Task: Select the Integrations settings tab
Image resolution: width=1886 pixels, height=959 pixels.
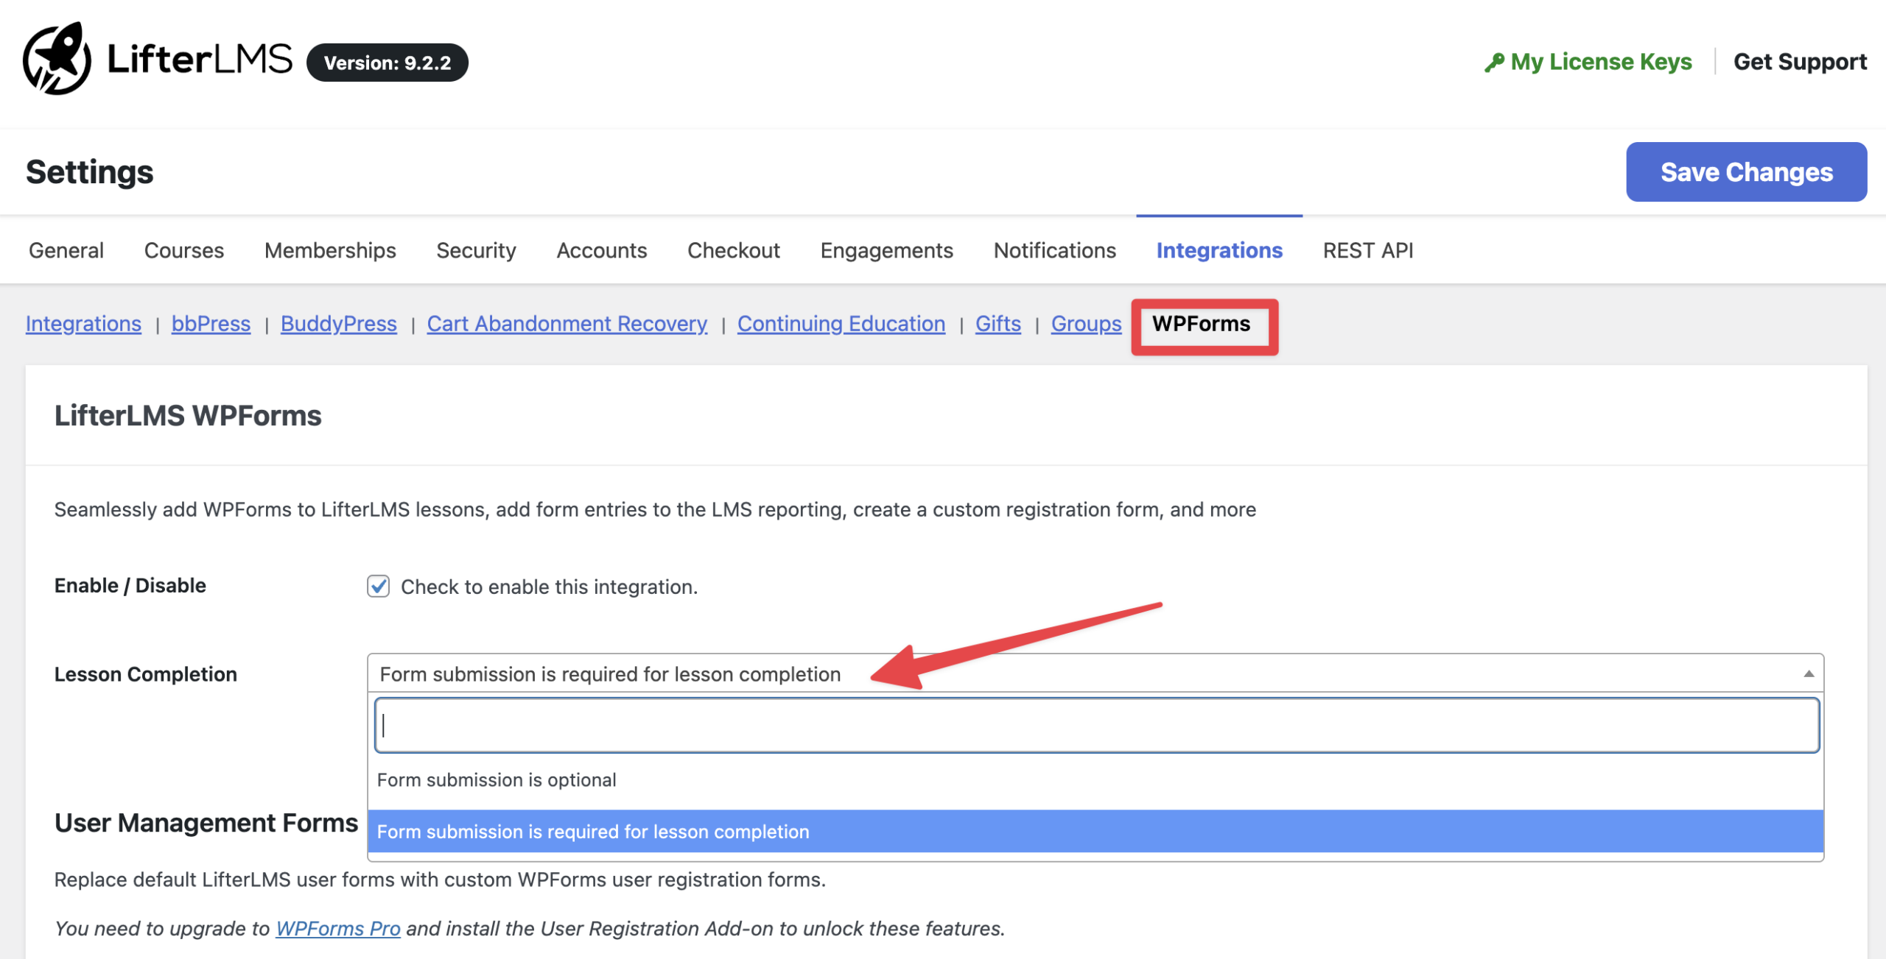Action: [x=1219, y=251]
